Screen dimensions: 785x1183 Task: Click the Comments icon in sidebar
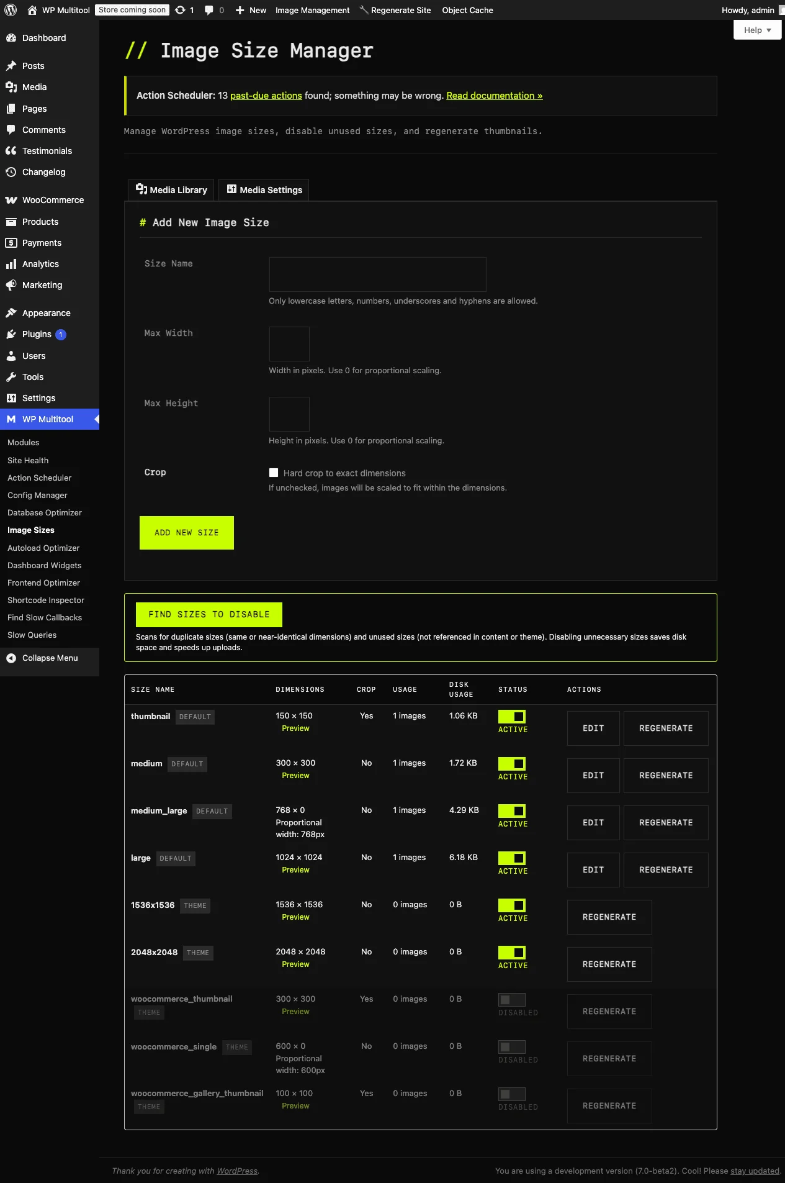tap(11, 130)
